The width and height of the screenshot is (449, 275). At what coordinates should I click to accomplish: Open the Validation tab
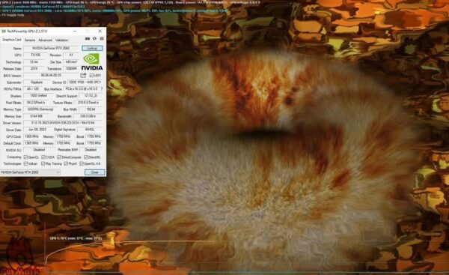point(61,40)
